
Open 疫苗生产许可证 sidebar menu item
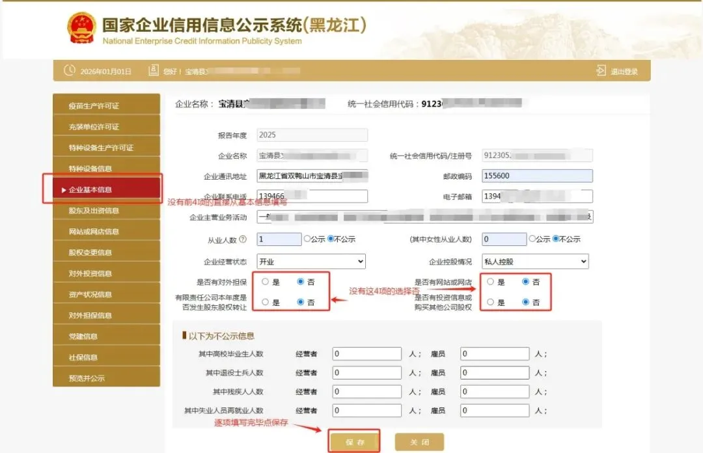pos(106,106)
